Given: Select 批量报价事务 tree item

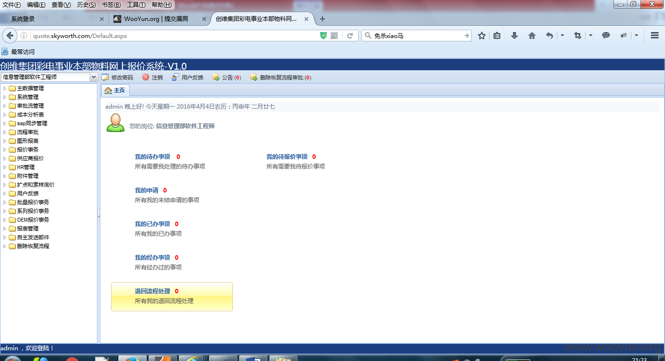Looking at the screenshot, I should pyautogui.click(x=33, y=202).
